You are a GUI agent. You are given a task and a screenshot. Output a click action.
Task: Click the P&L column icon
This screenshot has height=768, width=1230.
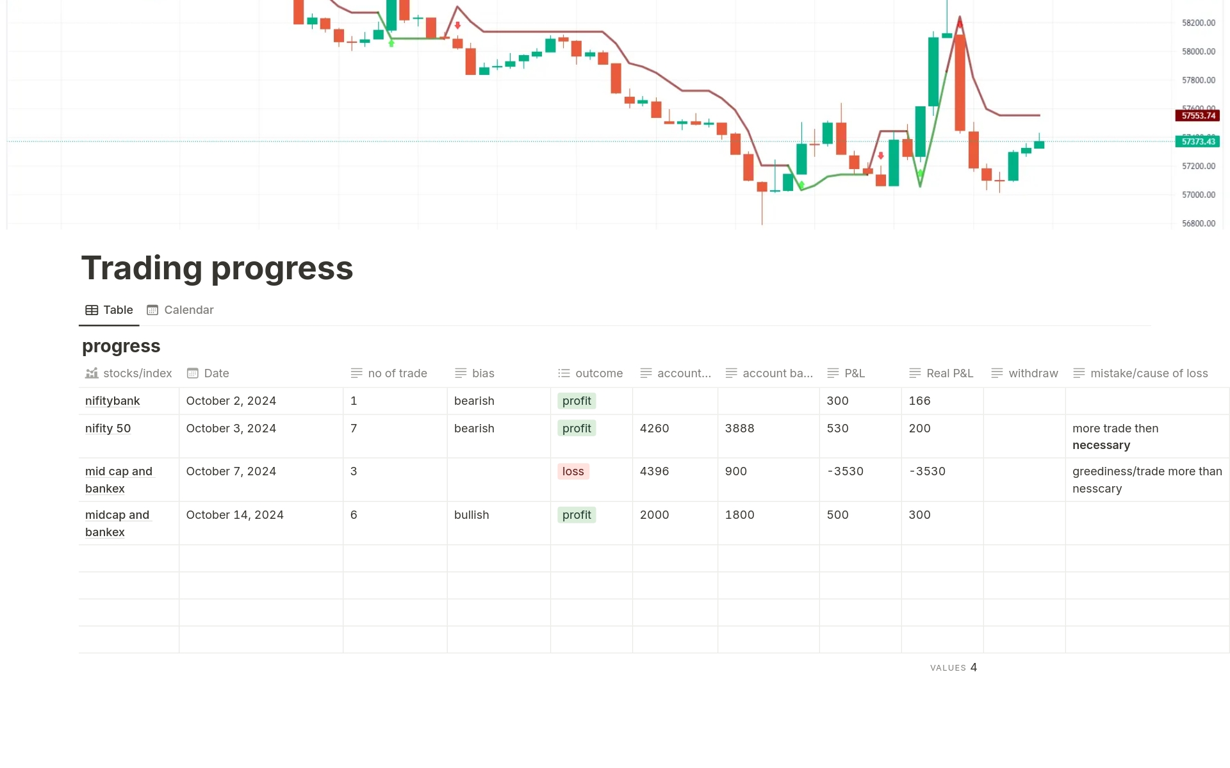click(x=832, y=373)
